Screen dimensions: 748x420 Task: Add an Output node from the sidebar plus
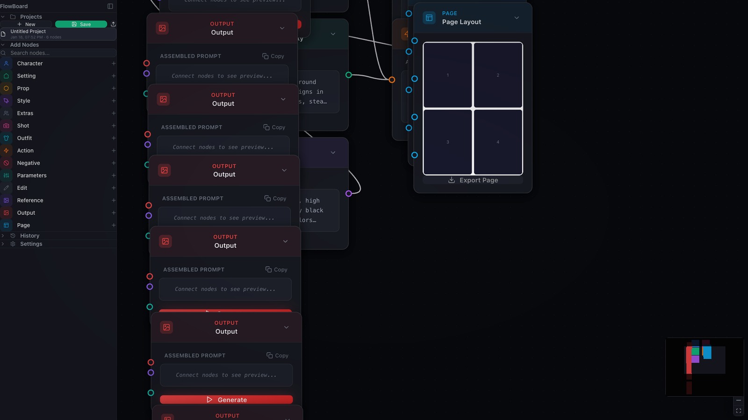(114, 213)
